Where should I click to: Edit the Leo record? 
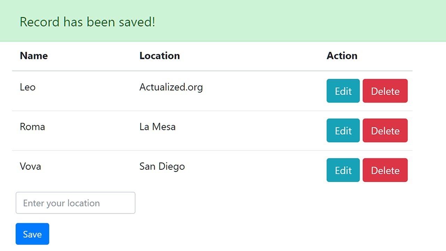[x=343, y=91]
